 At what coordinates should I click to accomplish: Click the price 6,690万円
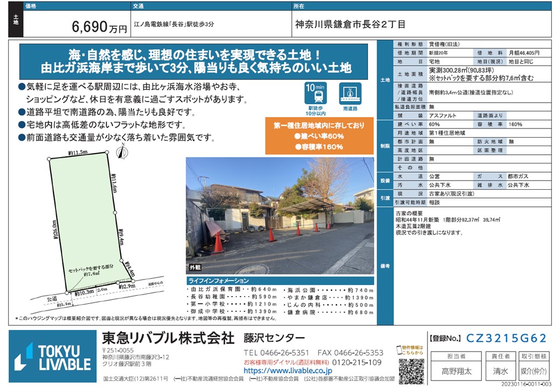pos(99,27)
